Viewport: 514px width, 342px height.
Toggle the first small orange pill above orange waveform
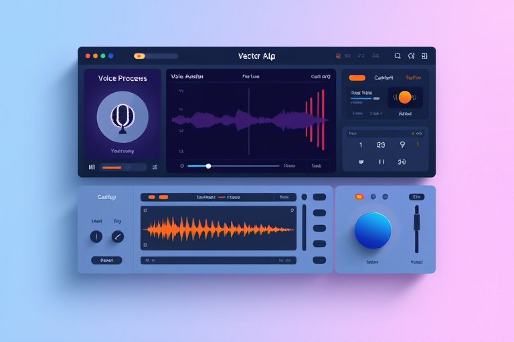pos(151,197)
